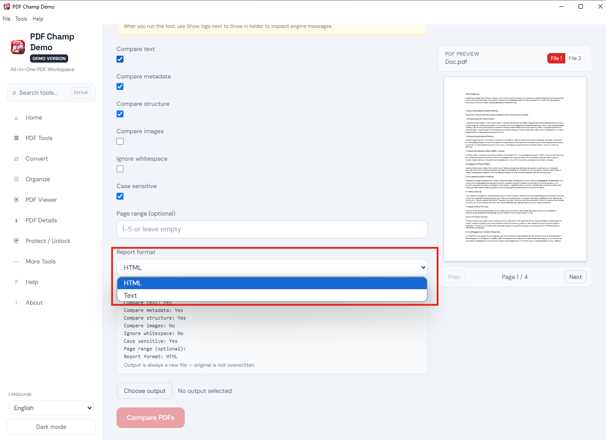Focus the Search tools field
Screen dimensions: 606x440
51,93
